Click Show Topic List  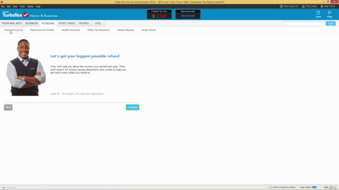point(289,6)
